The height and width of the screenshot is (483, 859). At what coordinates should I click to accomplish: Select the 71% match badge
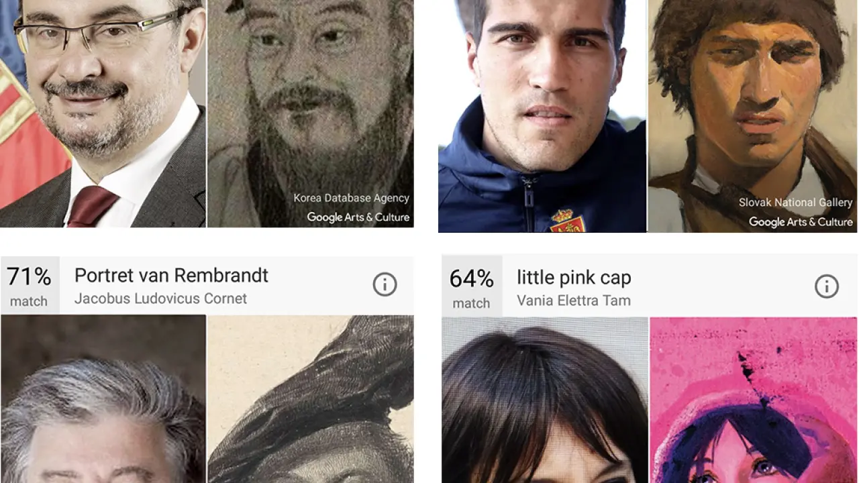30,286
